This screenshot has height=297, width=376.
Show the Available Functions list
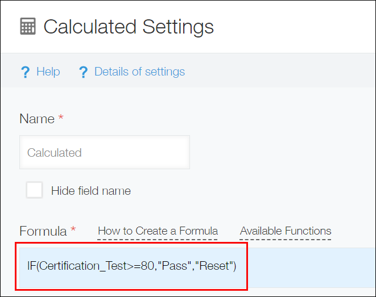pos(286,231)
